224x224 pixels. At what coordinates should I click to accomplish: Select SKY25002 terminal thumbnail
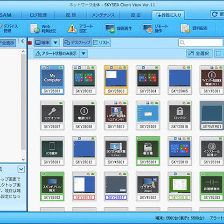(84, 80)
